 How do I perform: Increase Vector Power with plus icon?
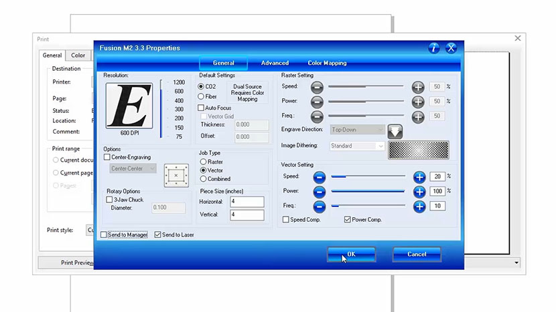coord(419,192)
